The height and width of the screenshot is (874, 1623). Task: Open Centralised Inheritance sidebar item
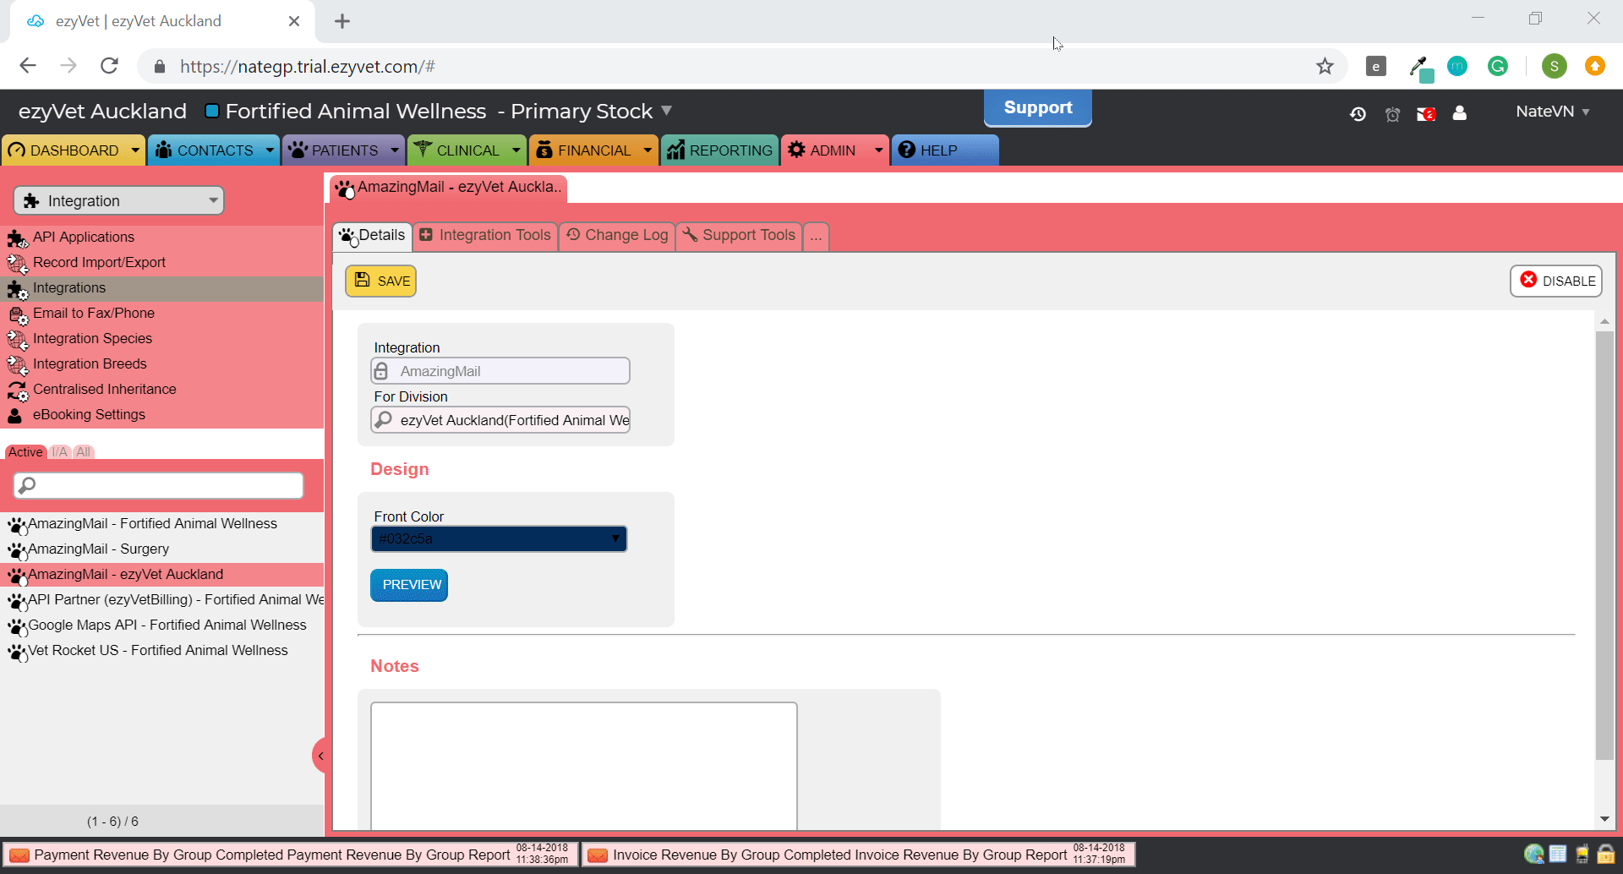[x=104, y=389]
